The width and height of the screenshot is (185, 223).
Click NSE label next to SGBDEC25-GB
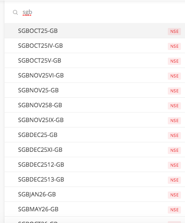click(x=174, y=136)
